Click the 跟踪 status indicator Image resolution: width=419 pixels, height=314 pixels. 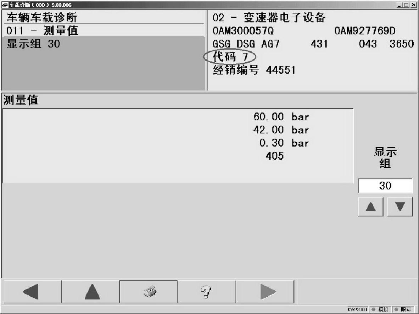point(403,309)
